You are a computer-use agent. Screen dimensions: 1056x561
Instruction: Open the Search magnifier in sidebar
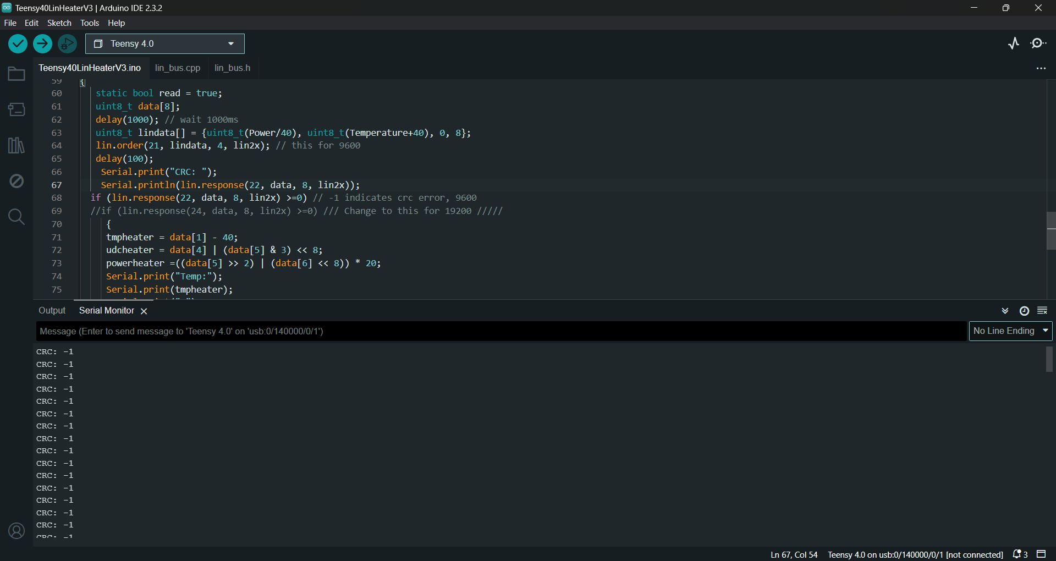click(x=16, y=217)
